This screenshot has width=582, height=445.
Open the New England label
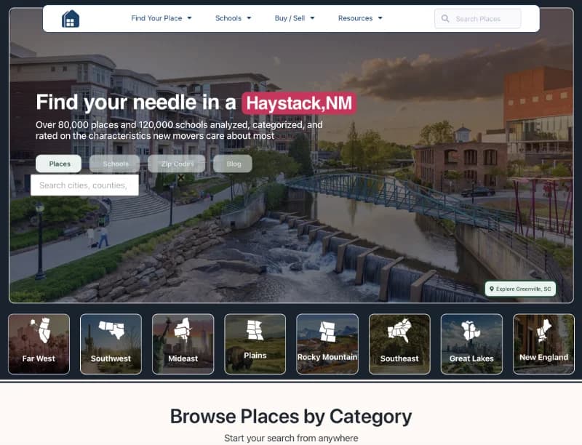tap(543, 357)
